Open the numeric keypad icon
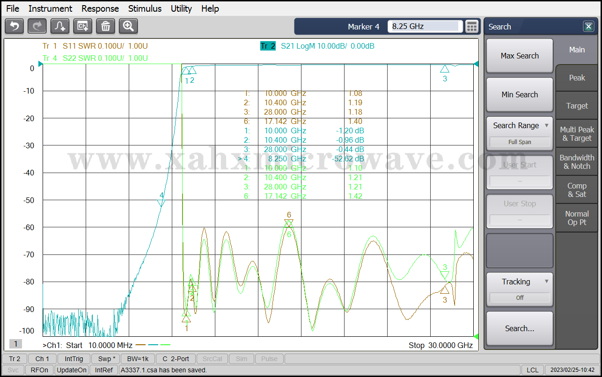 pos(472,27)
